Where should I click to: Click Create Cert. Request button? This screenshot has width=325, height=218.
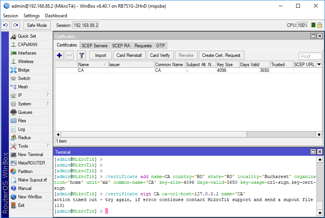pyautogui.click(x=221, y=55)
